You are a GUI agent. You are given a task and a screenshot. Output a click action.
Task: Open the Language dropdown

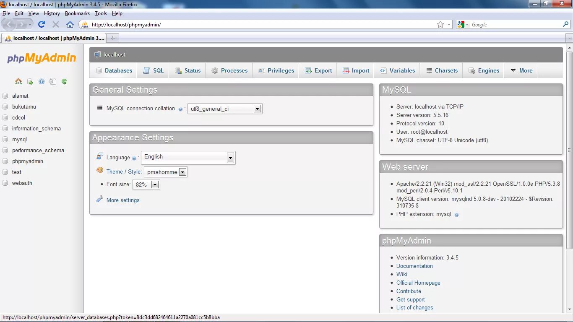click(188, 157)
